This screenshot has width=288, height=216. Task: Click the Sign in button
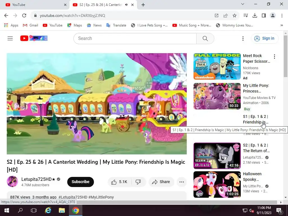pos(264,38)
